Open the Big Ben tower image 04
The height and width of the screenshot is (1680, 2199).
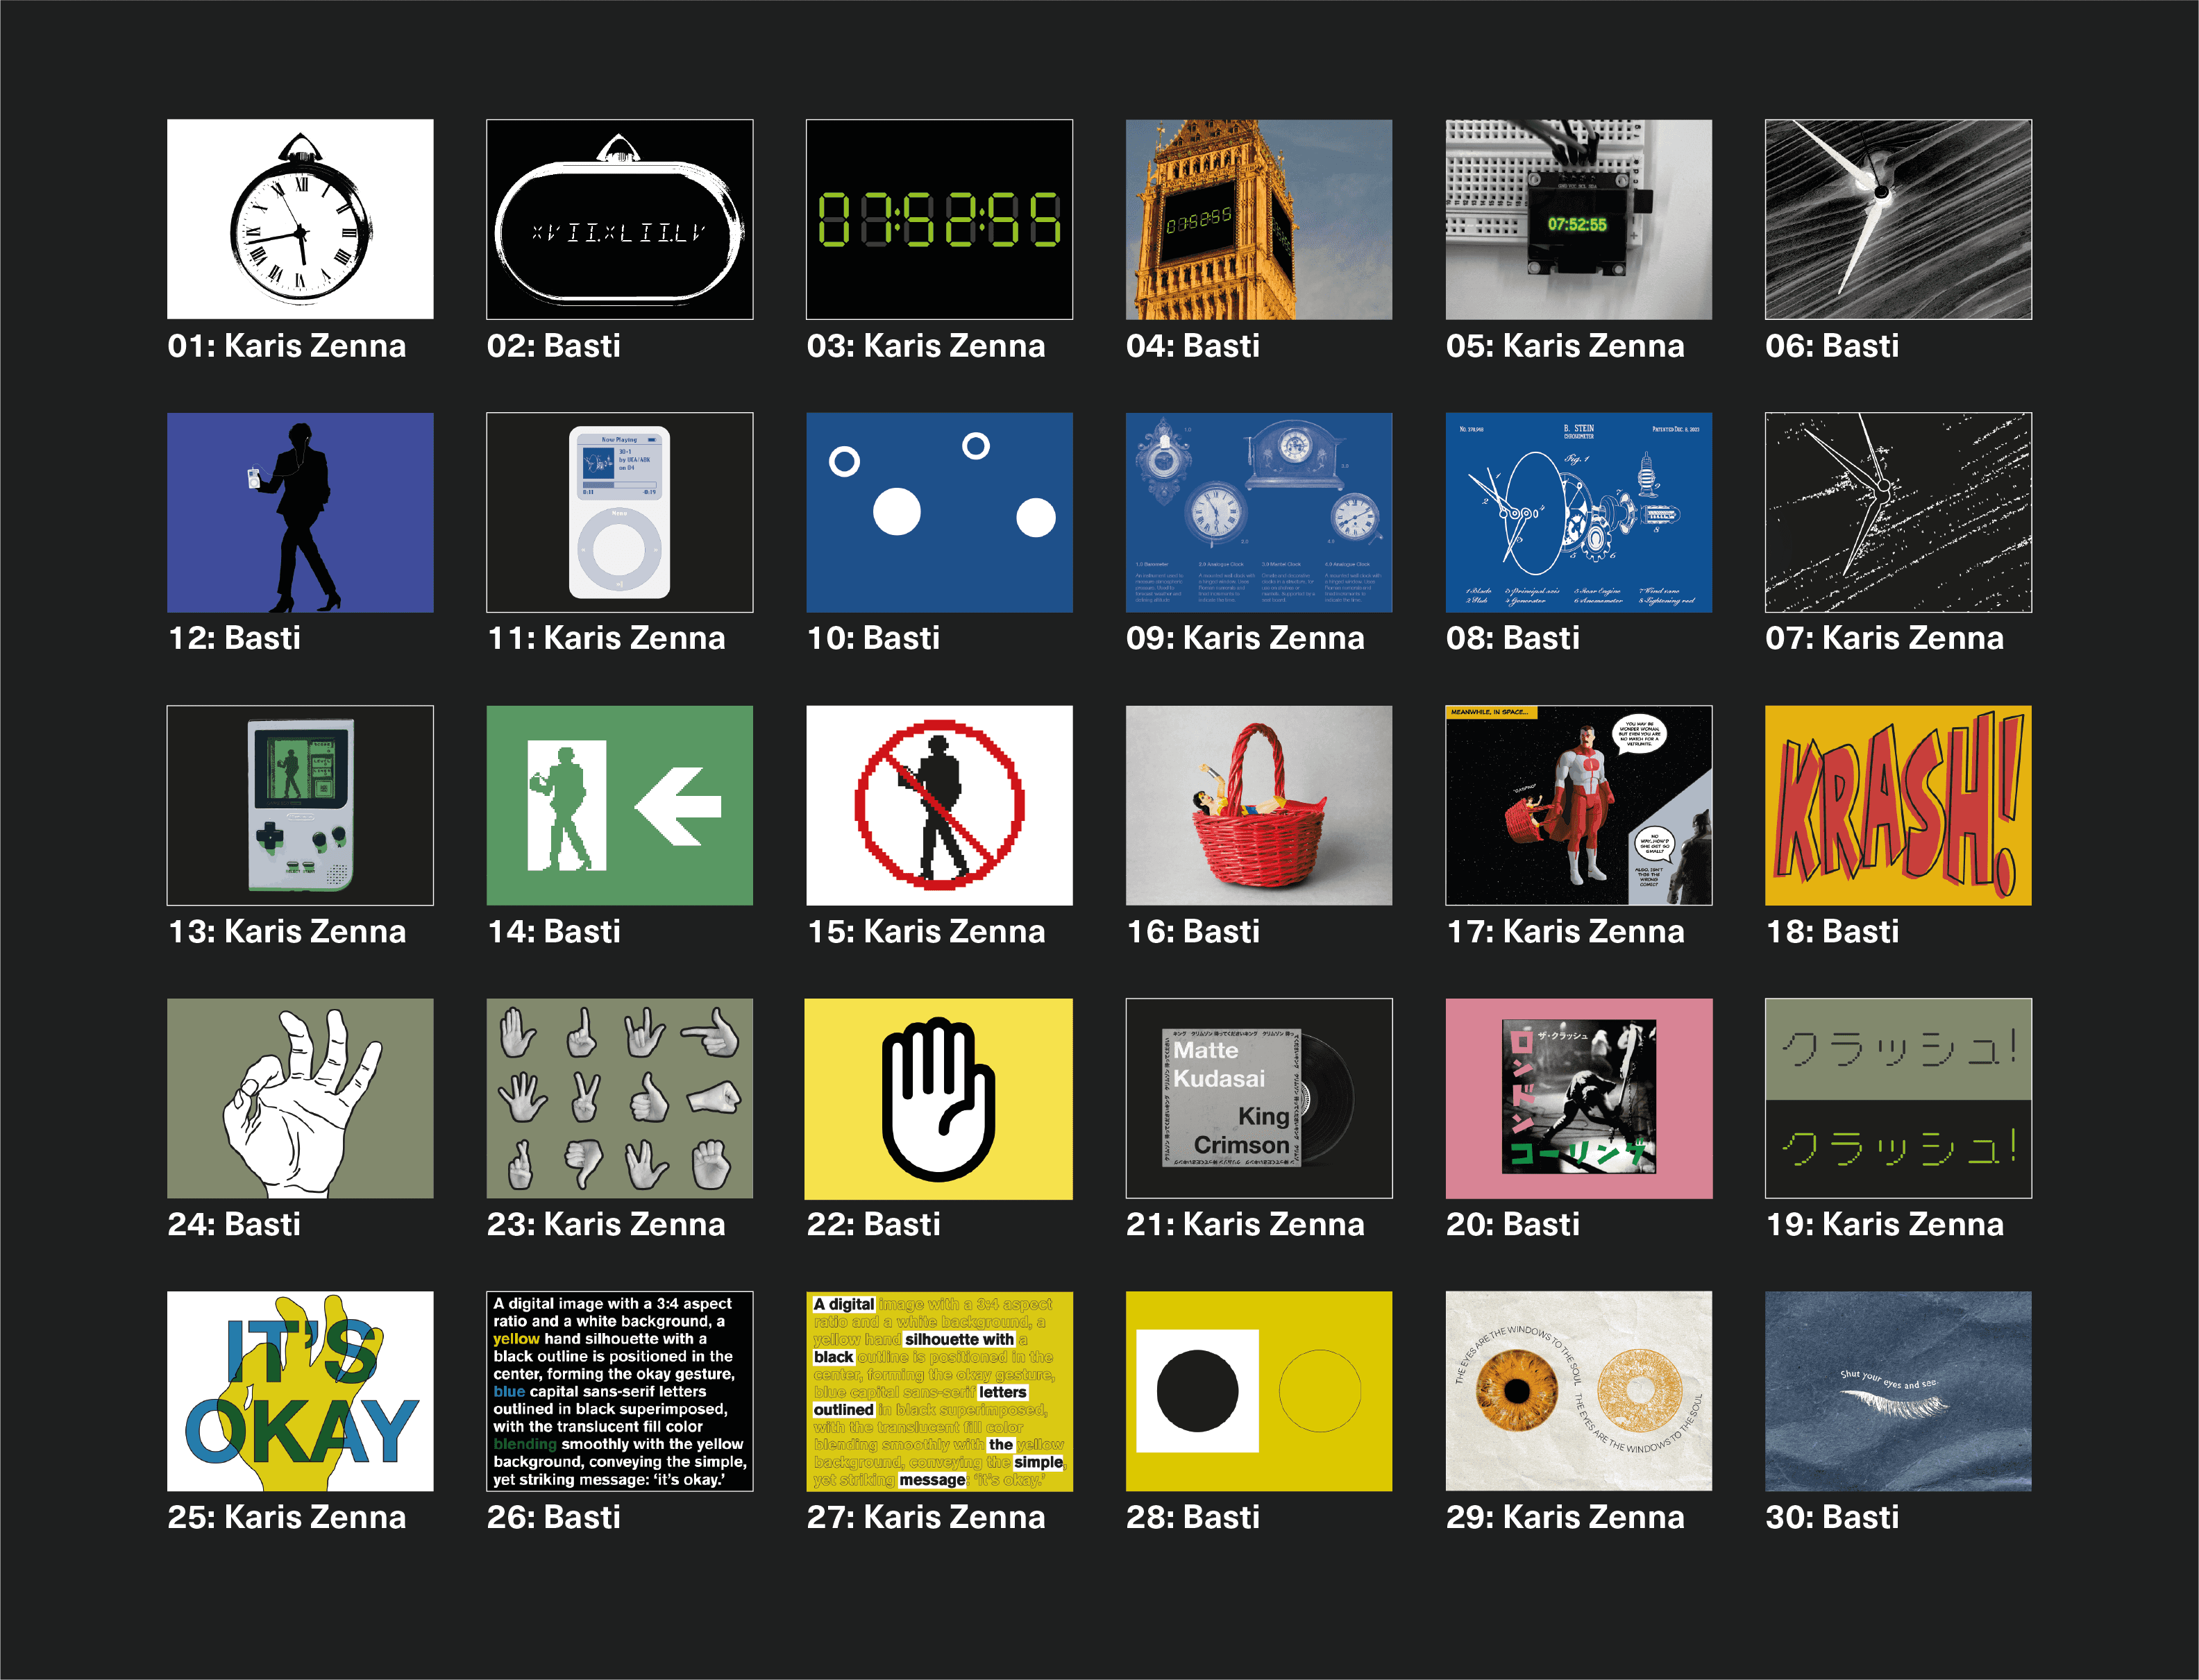1259,219
